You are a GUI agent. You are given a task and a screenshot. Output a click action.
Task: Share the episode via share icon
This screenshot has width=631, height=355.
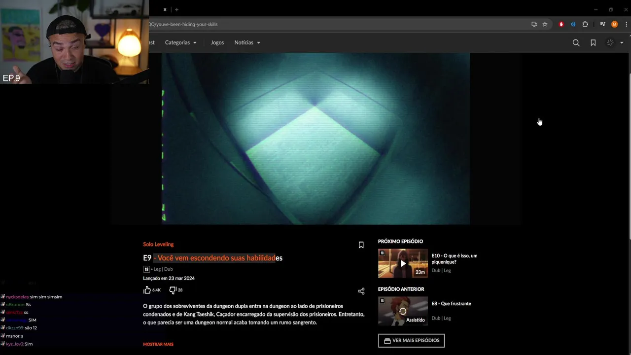tap(361, 291)
